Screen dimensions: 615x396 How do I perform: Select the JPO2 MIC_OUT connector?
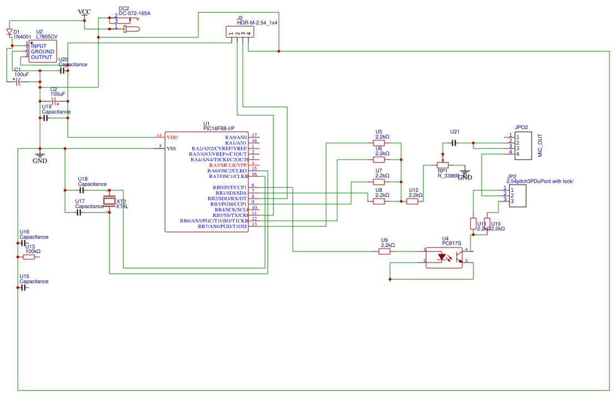(523, 145)
